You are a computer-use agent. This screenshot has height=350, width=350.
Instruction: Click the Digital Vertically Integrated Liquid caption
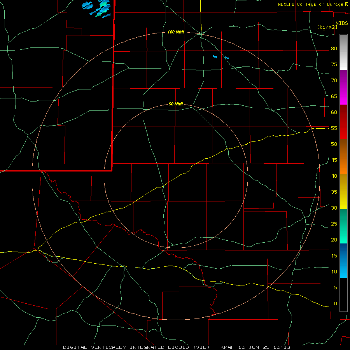[x=177, y=347]
